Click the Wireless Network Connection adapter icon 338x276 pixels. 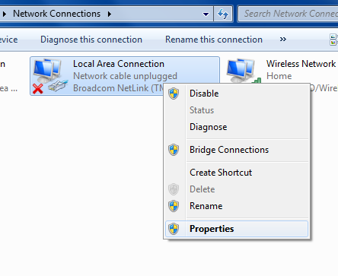[244, 71]
